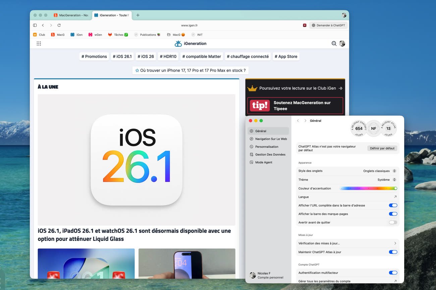Toggle off the bookmarks bar display switch
Screen dimensions: 436x290
[393, 214]
